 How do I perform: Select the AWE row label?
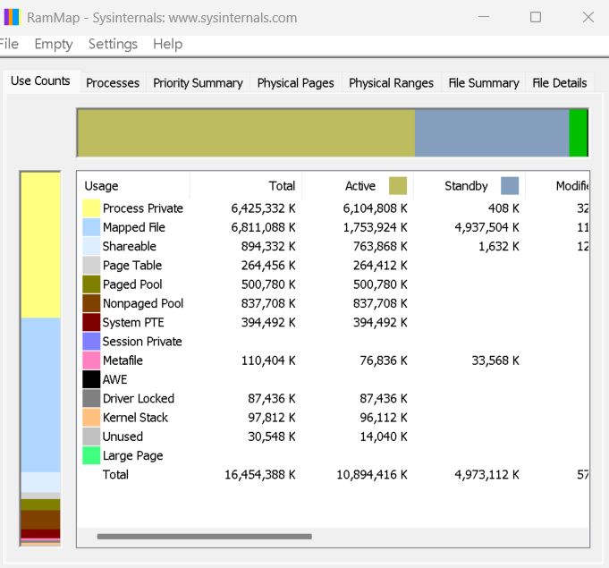pos(114,379)
